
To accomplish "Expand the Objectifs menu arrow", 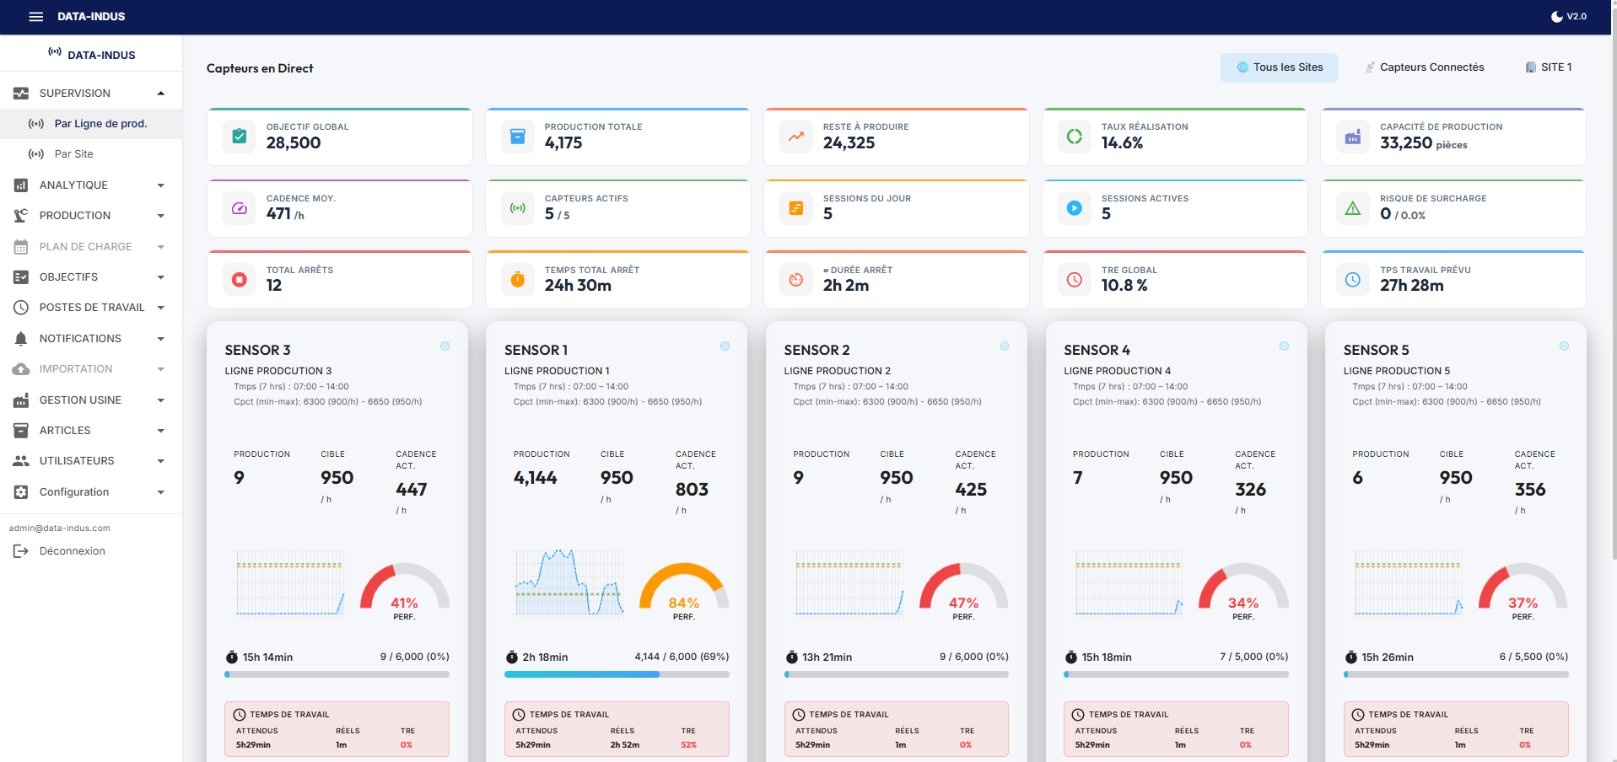I will click(160, 276).
